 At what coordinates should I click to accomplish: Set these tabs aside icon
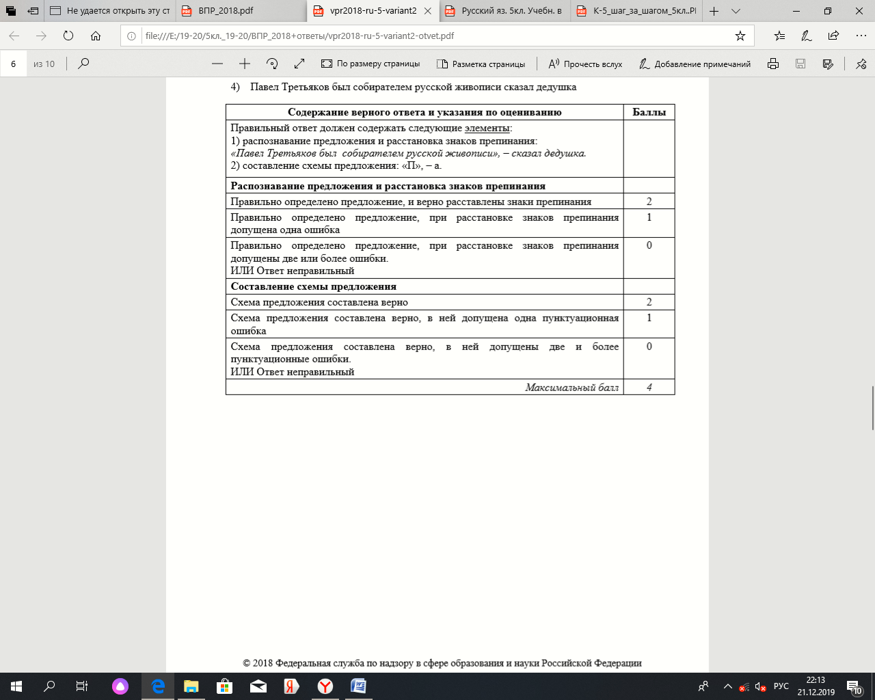[33, 11]
